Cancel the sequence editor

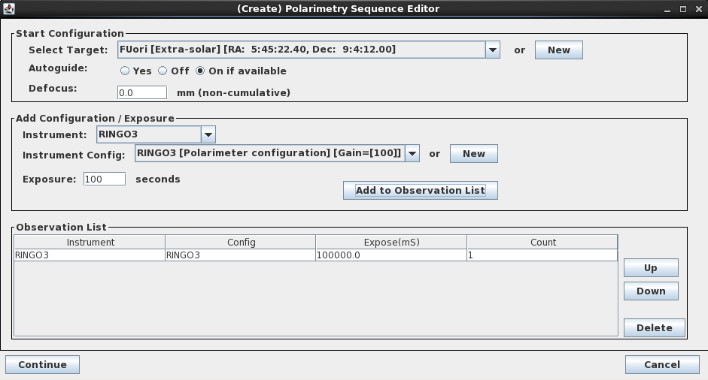click(x=662, y=365)
